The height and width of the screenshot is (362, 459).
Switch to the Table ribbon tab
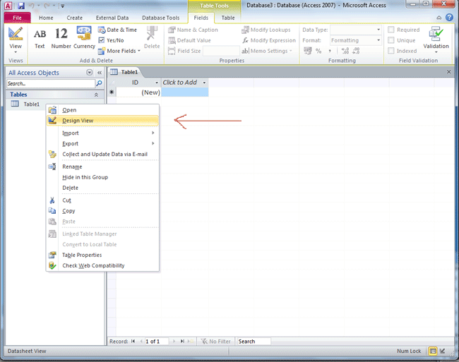(228, 18)
